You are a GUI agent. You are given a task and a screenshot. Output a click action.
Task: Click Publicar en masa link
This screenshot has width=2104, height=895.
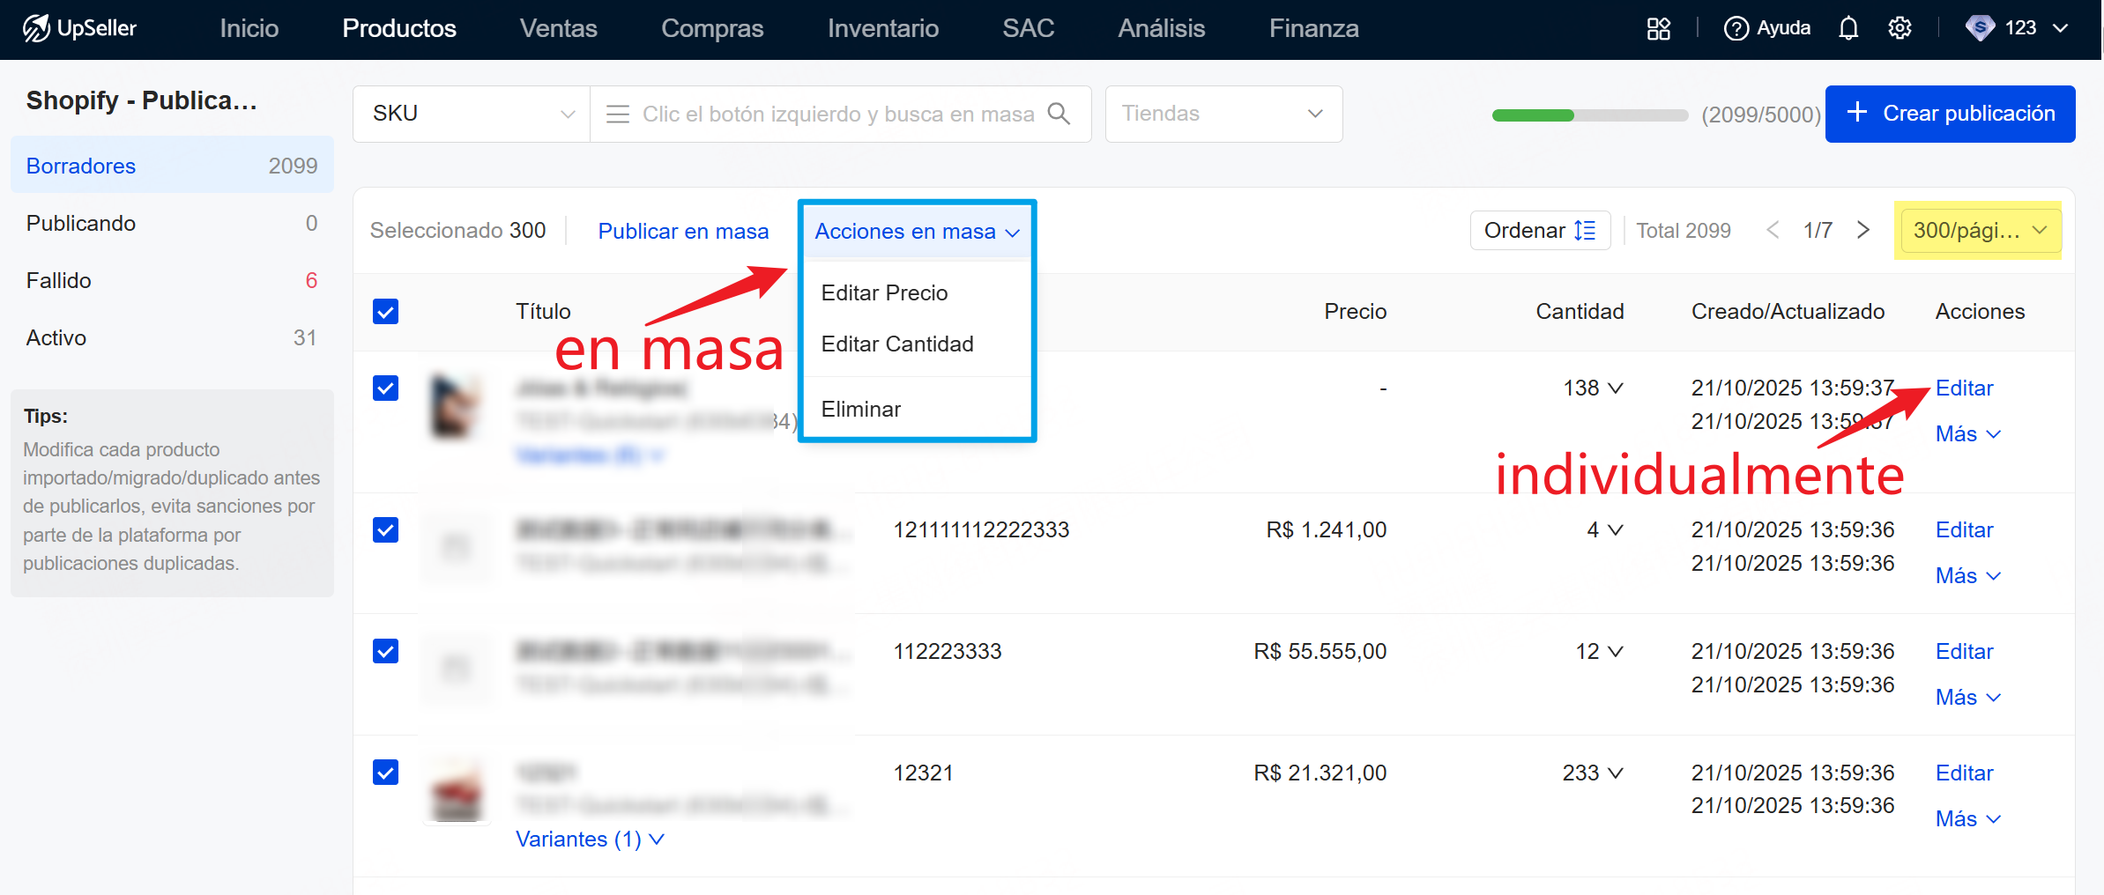pos(683,231)
